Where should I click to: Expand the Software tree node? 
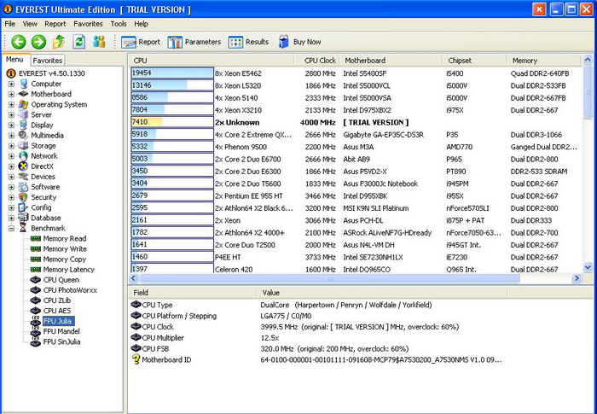click(11, 187)
